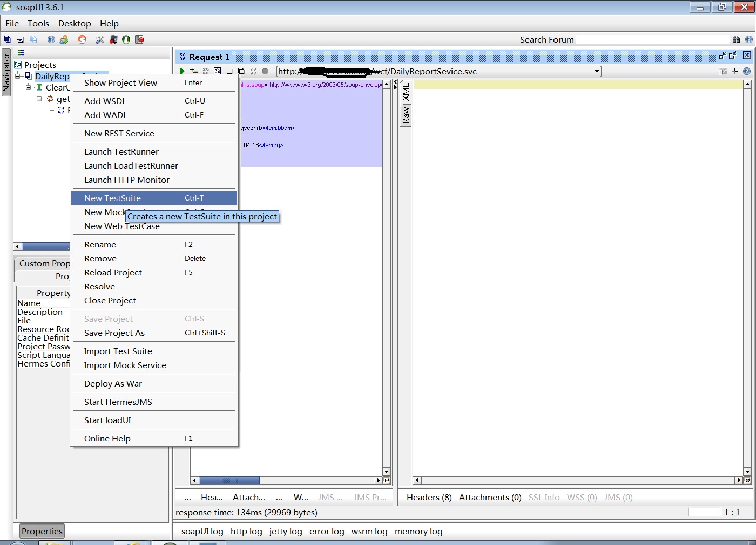Open the forum help icon in main toolbar
This screenshot has height=545, width=756.
point(51,39)
